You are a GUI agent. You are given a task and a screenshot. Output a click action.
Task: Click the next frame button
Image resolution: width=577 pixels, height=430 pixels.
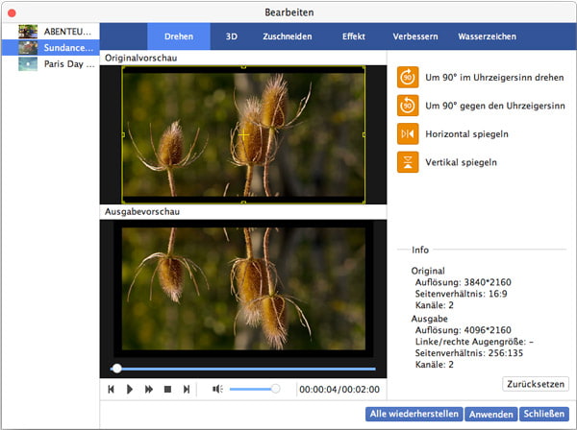coord(187,389)
